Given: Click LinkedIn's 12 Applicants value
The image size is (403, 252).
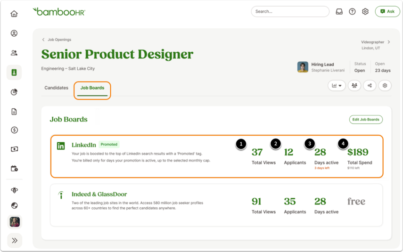Looking at the screenshot, I should (288, 152).
